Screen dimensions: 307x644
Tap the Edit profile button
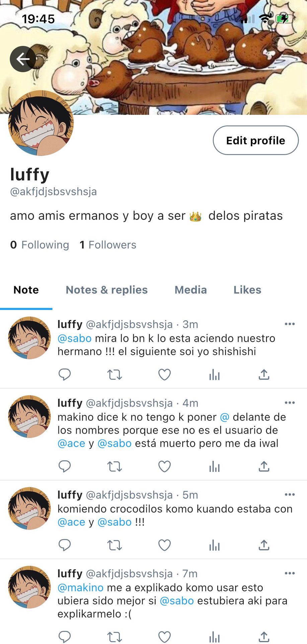[x=256, y=140]
